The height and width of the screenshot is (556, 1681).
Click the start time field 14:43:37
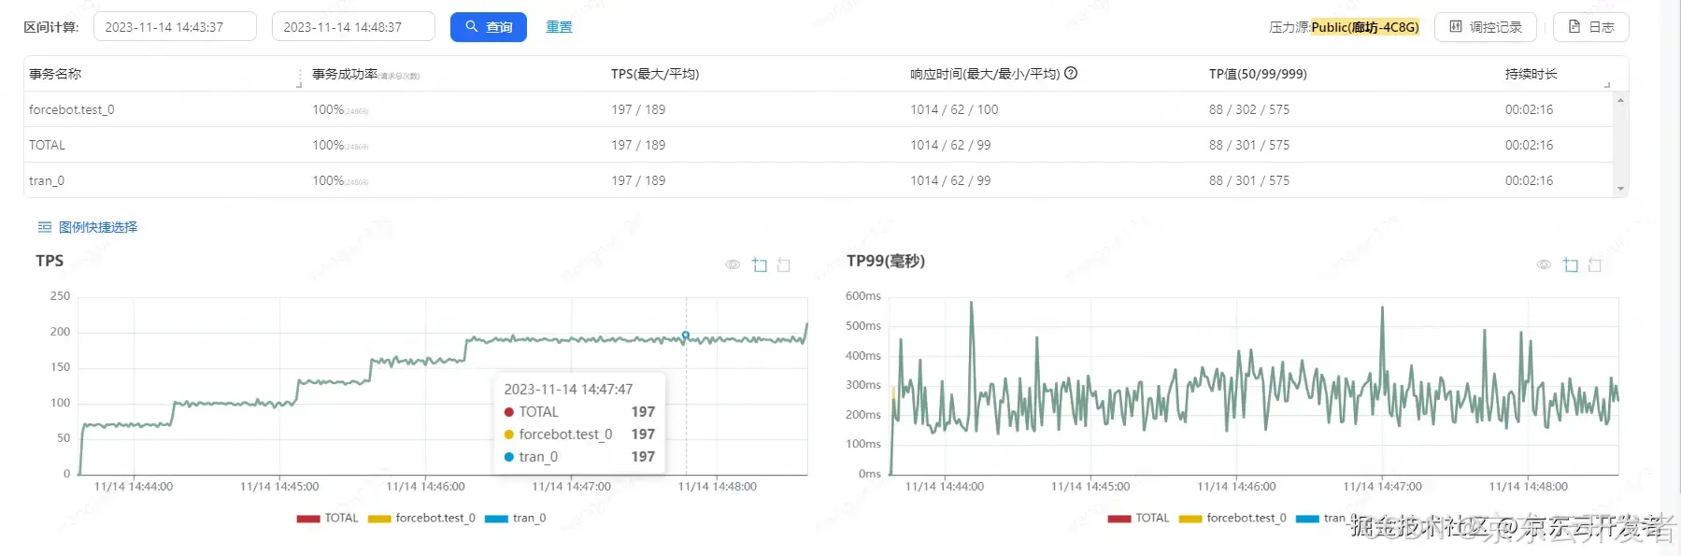click(x=175, y=27)
